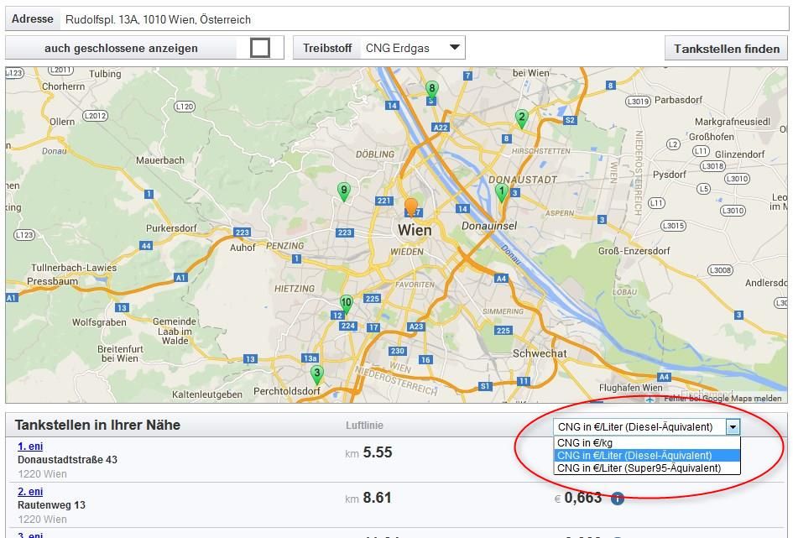Image resolution: width=793 pixels, height=538 pixels.
Task: Click 'Donaustadtstraße 43' address text
Action: point(67,460)
